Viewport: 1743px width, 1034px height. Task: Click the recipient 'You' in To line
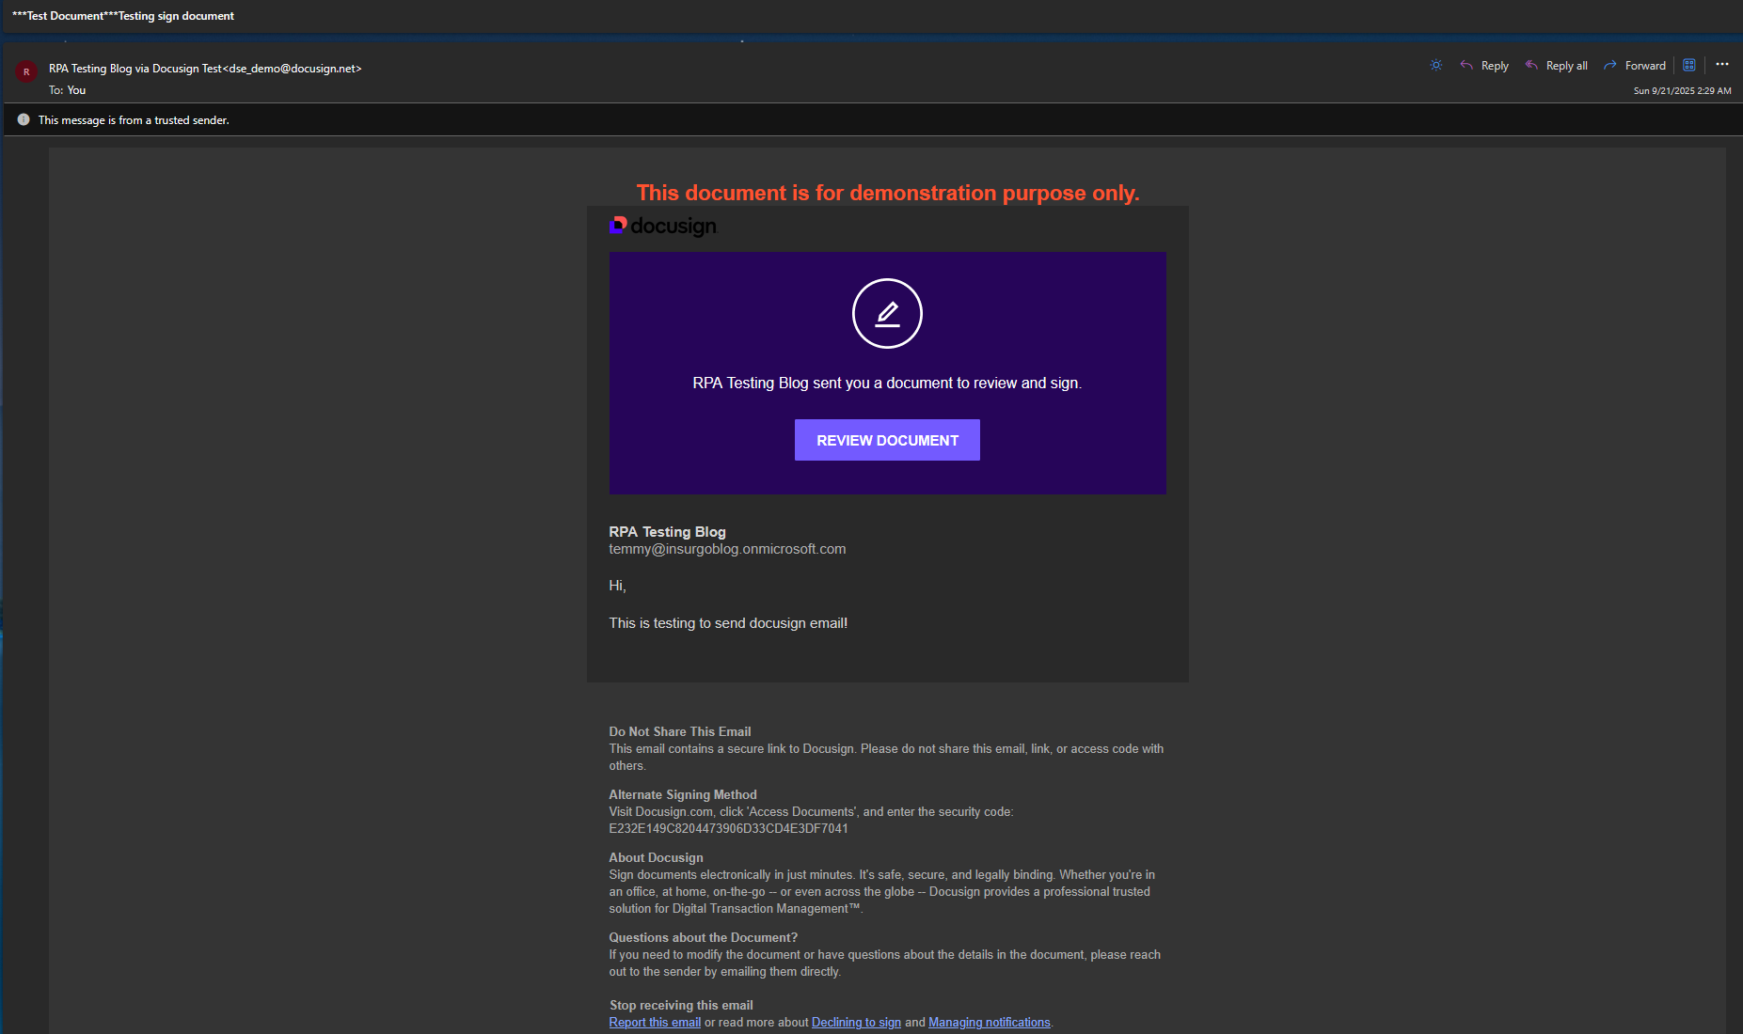pos(76,90)
